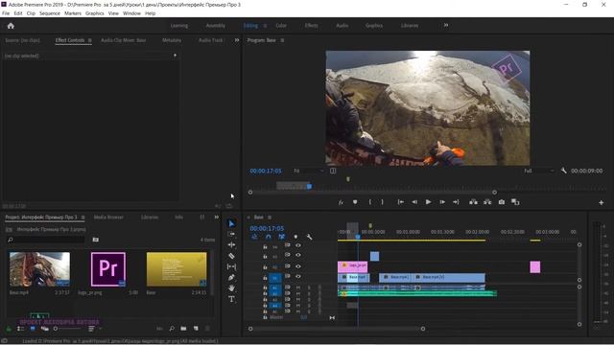Open the Program monitor button editor plus
The image size is (614, 345).
click(602, 202)
